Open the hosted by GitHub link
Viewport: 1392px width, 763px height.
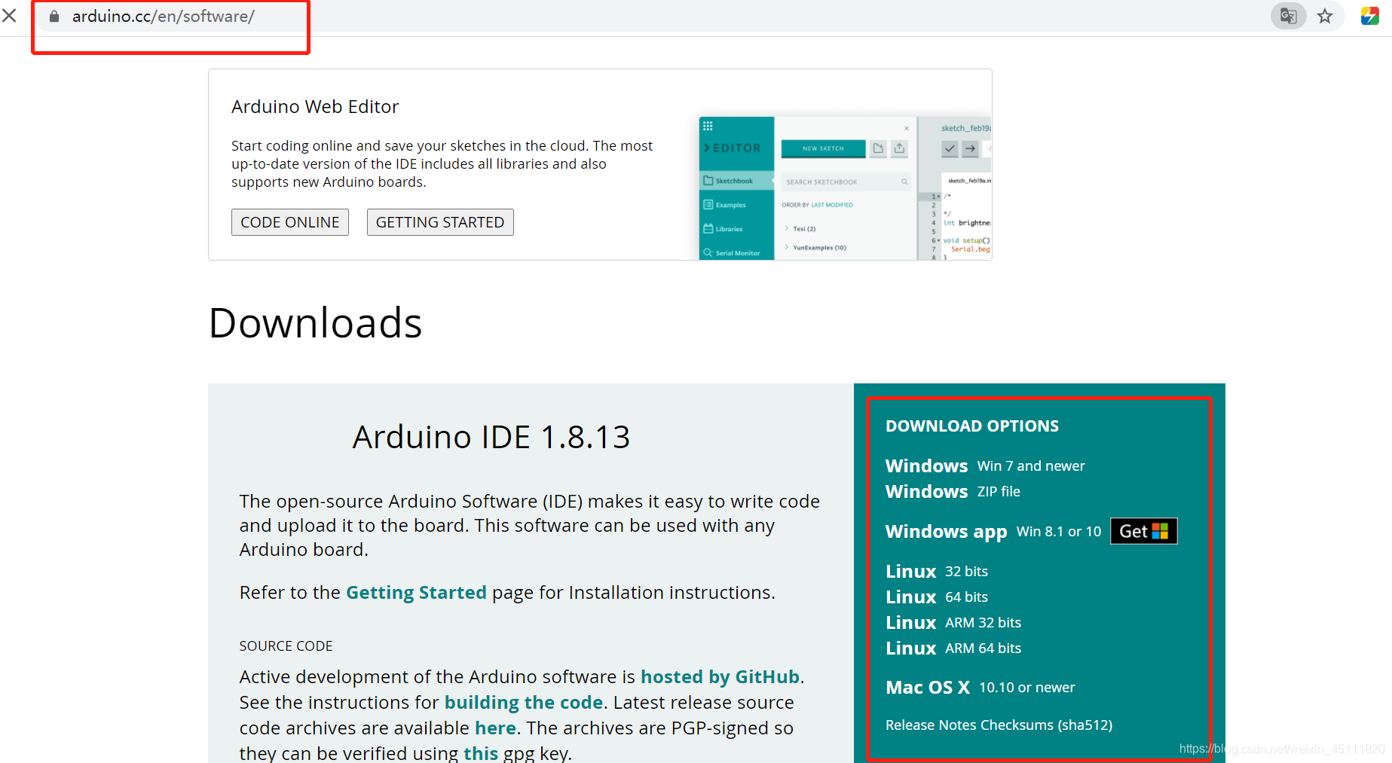click(x=720, y=677)
